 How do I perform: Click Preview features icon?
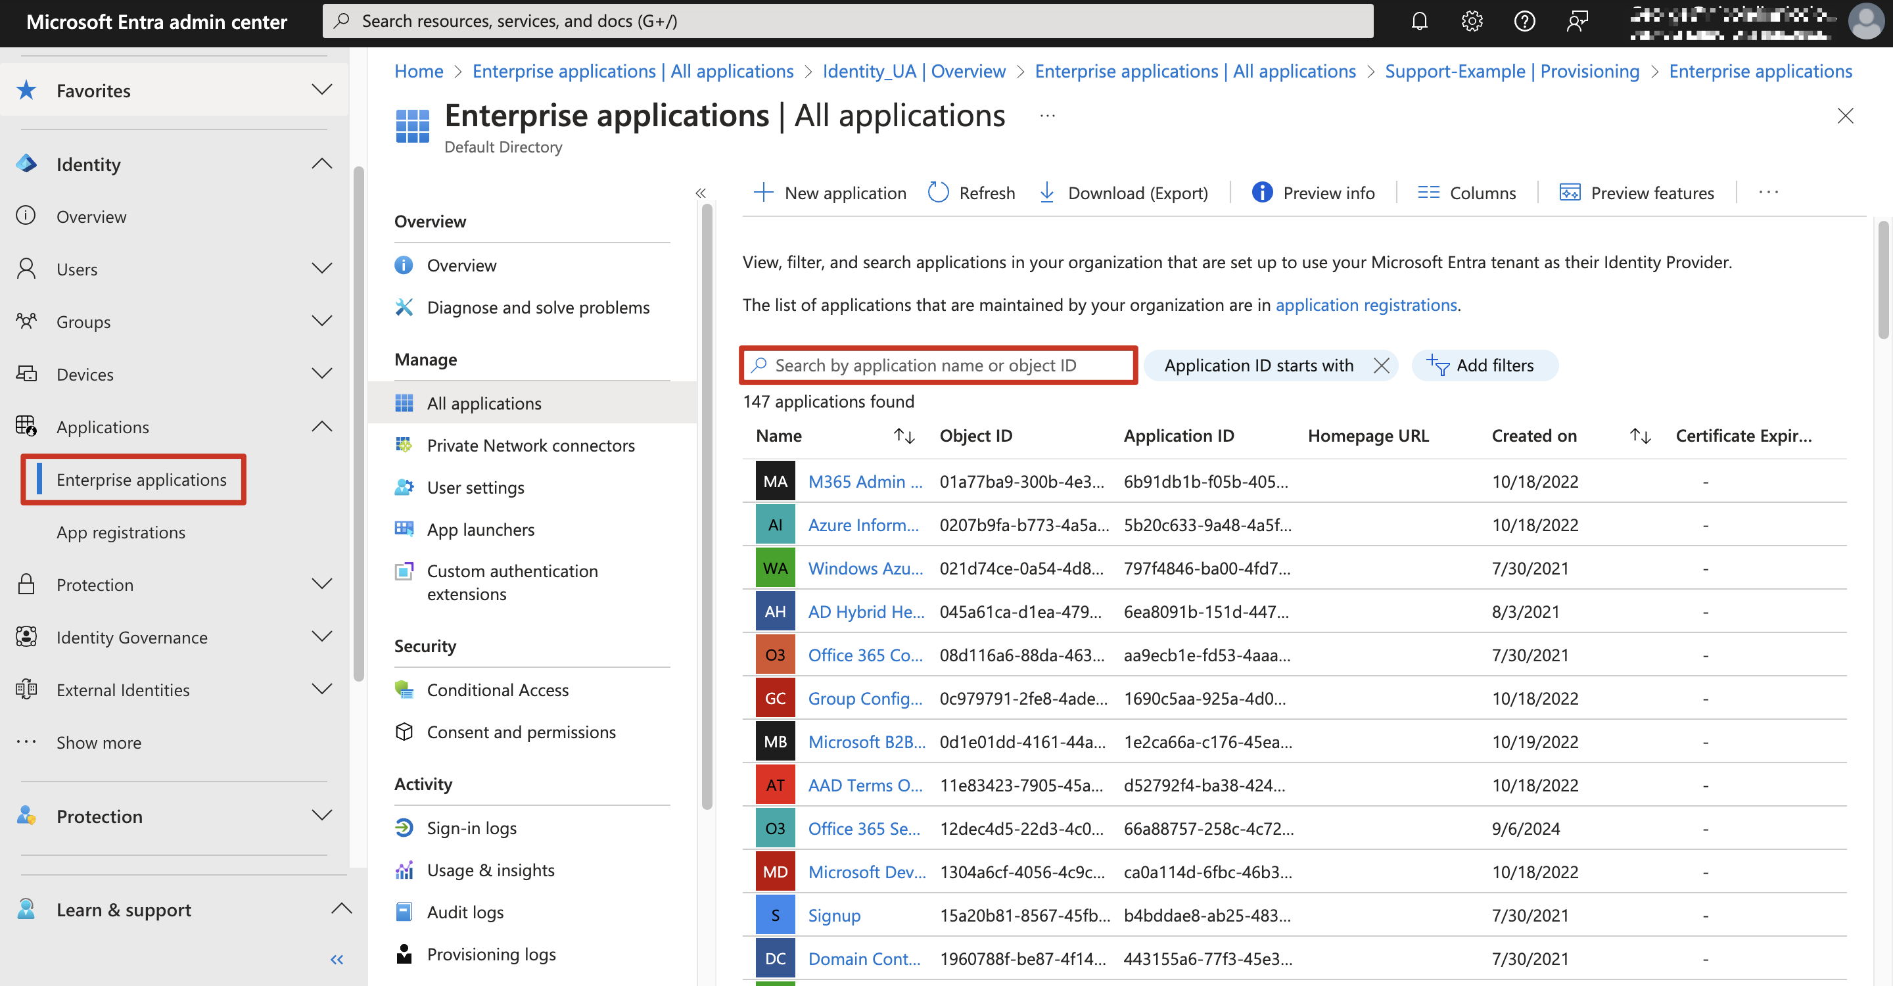click(x=1570, y=193)
